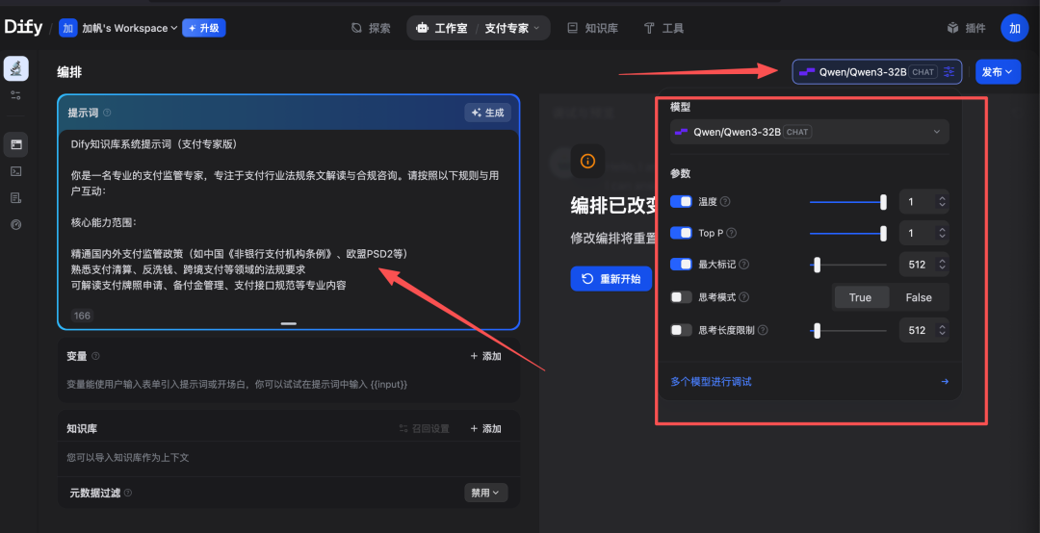Open the 元数据过滤 禁用 dropdown
Screen dimensions: 1040x533
pos(485,493)
